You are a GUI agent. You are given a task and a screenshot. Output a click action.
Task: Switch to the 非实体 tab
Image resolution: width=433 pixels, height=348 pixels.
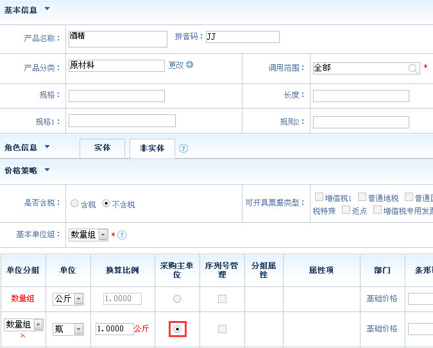(x=151, y=148)
